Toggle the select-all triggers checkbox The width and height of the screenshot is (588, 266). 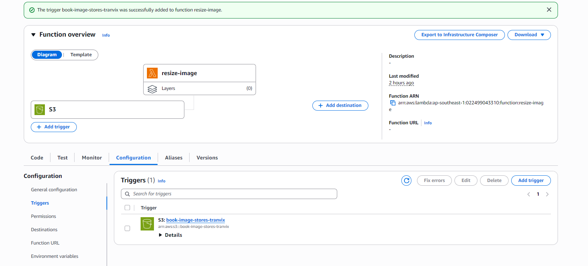pyautogui.click(x=127, y=208)
